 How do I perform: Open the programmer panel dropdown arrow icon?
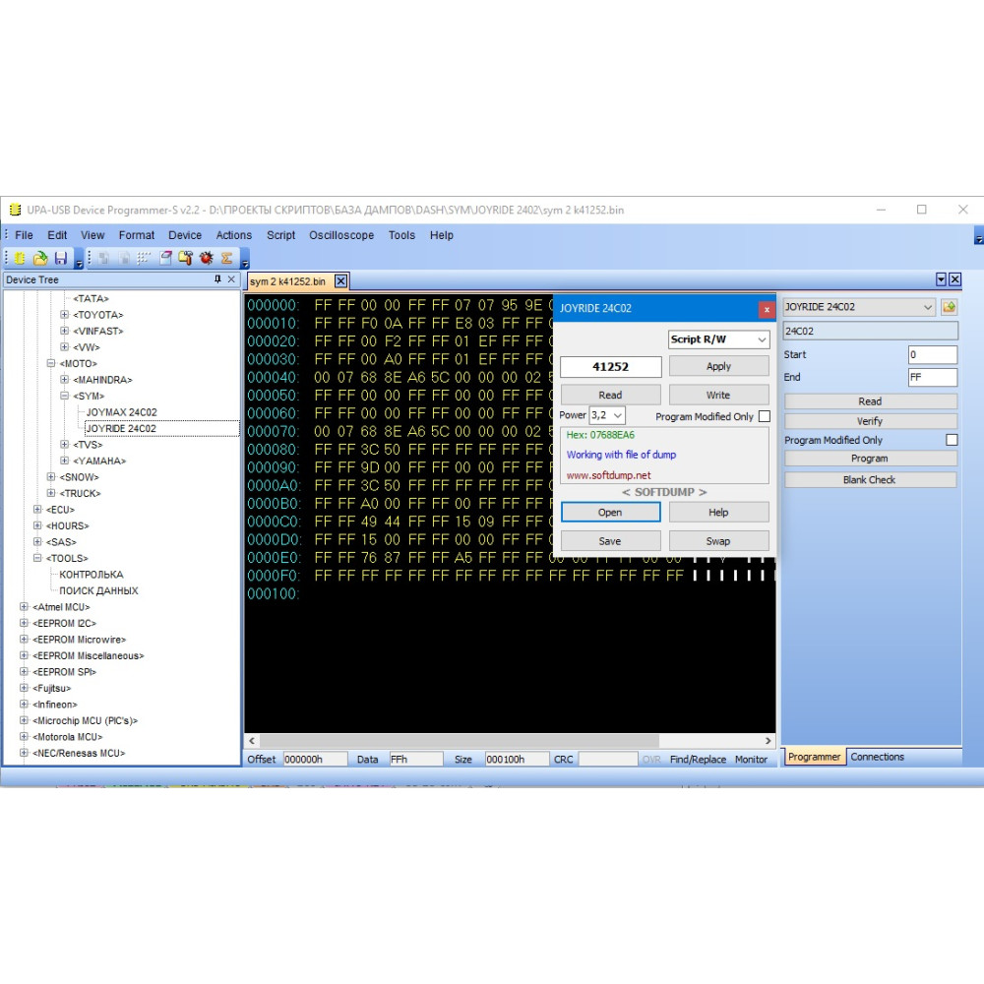[941, 279]
